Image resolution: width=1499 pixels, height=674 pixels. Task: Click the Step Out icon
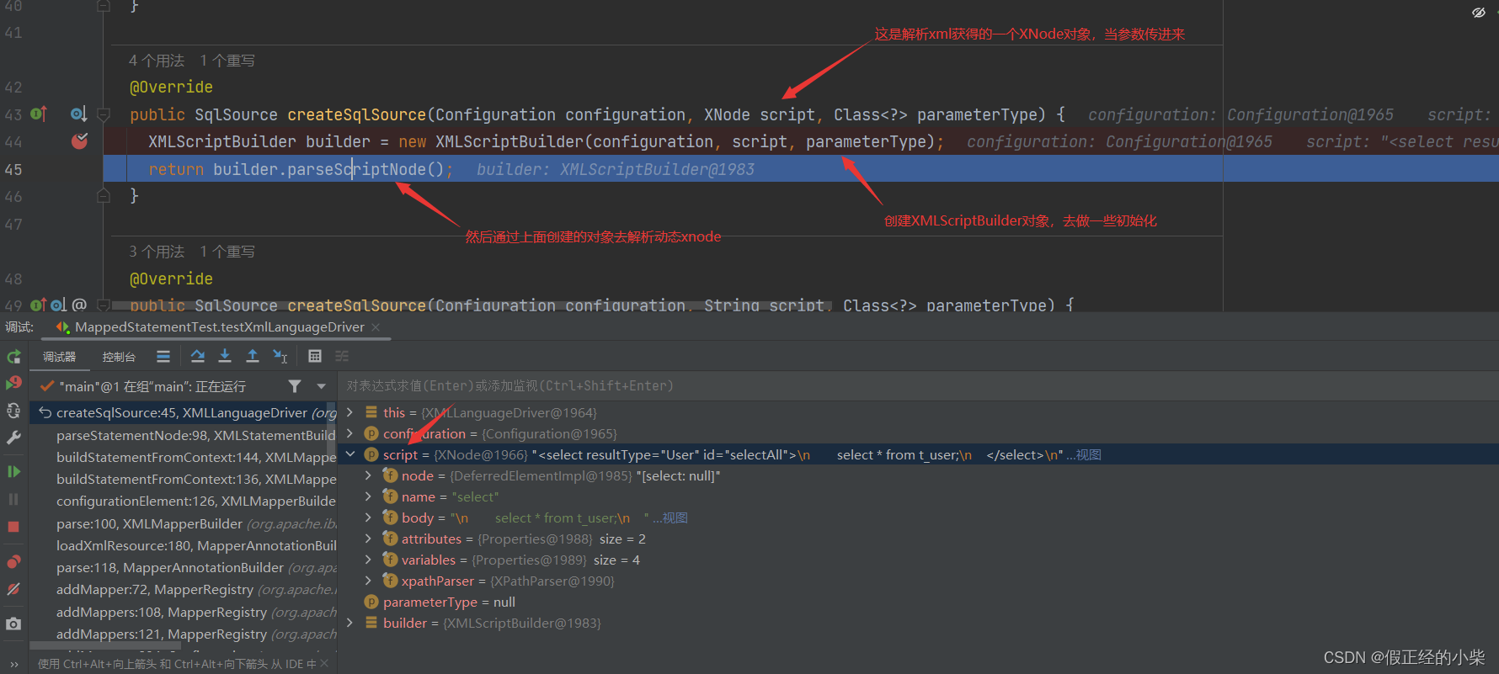point(253,357)
